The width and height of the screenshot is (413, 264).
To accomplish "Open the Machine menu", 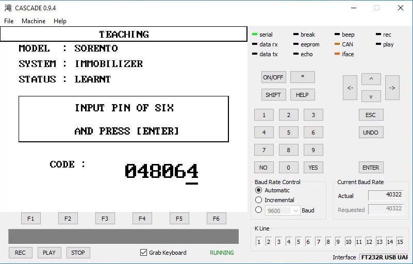I will [34, 21].
